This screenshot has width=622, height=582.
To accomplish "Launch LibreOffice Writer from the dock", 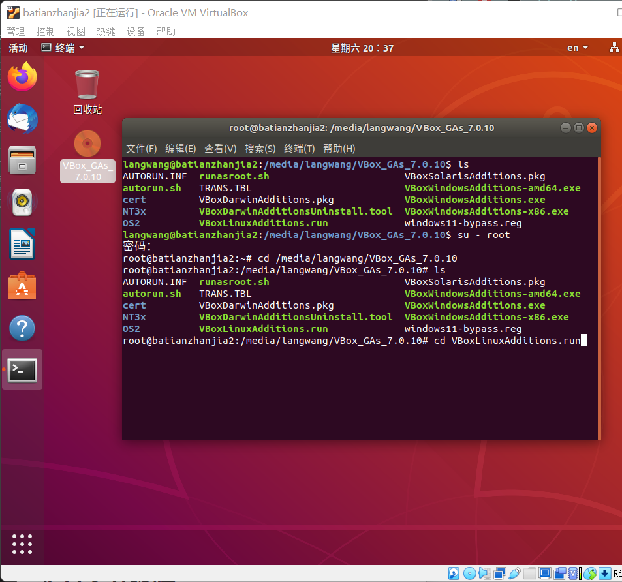I will coord(22,244).
